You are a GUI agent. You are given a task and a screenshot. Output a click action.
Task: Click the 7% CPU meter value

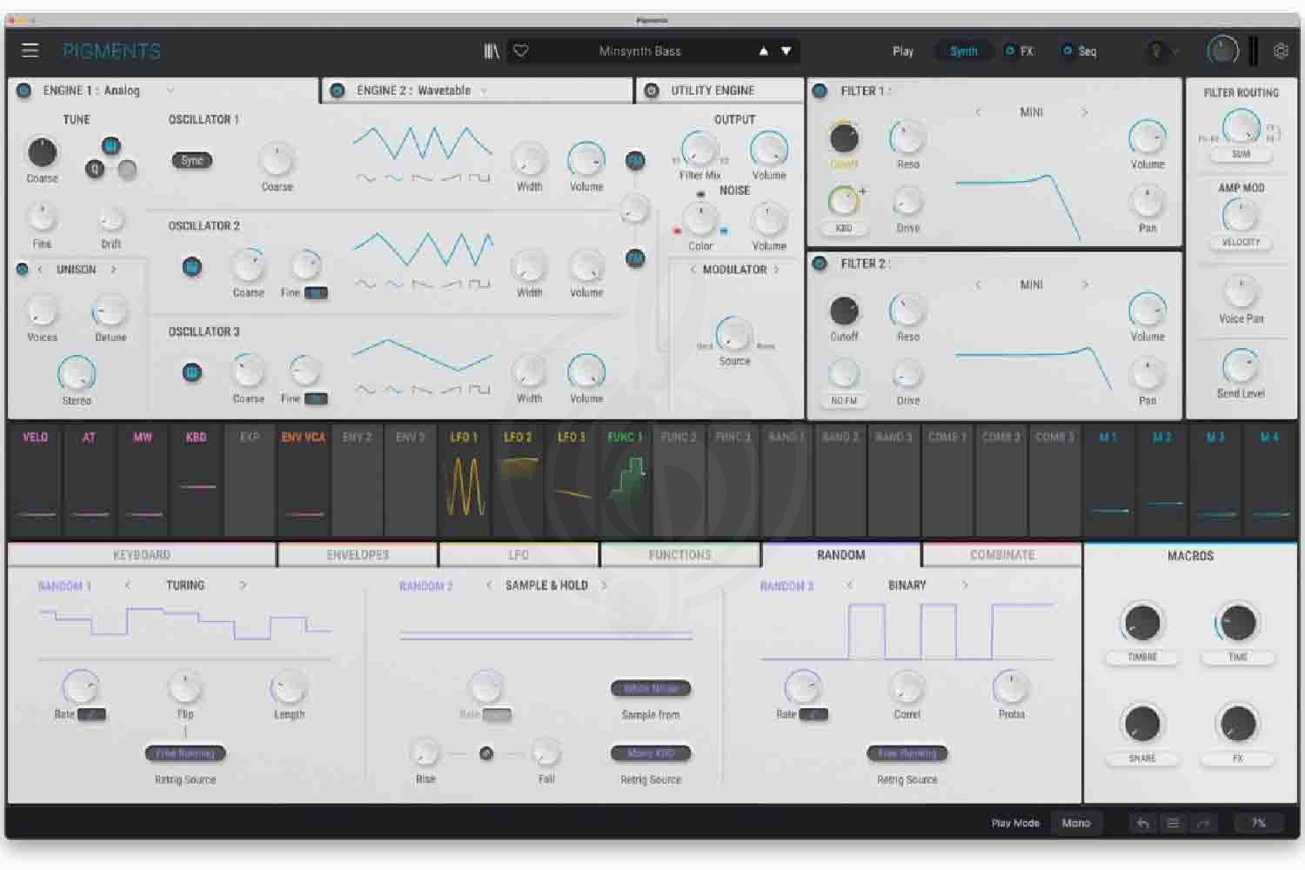pyautogui.click(x=1258, y=823)
